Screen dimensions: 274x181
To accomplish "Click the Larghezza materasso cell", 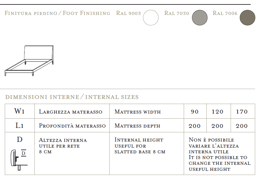I will 72,111.
